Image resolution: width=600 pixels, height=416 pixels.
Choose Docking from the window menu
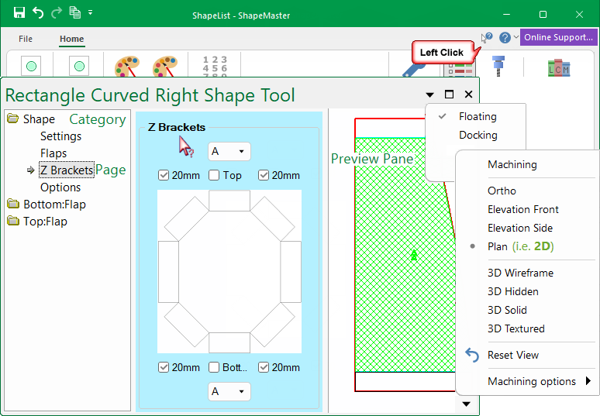478,135
